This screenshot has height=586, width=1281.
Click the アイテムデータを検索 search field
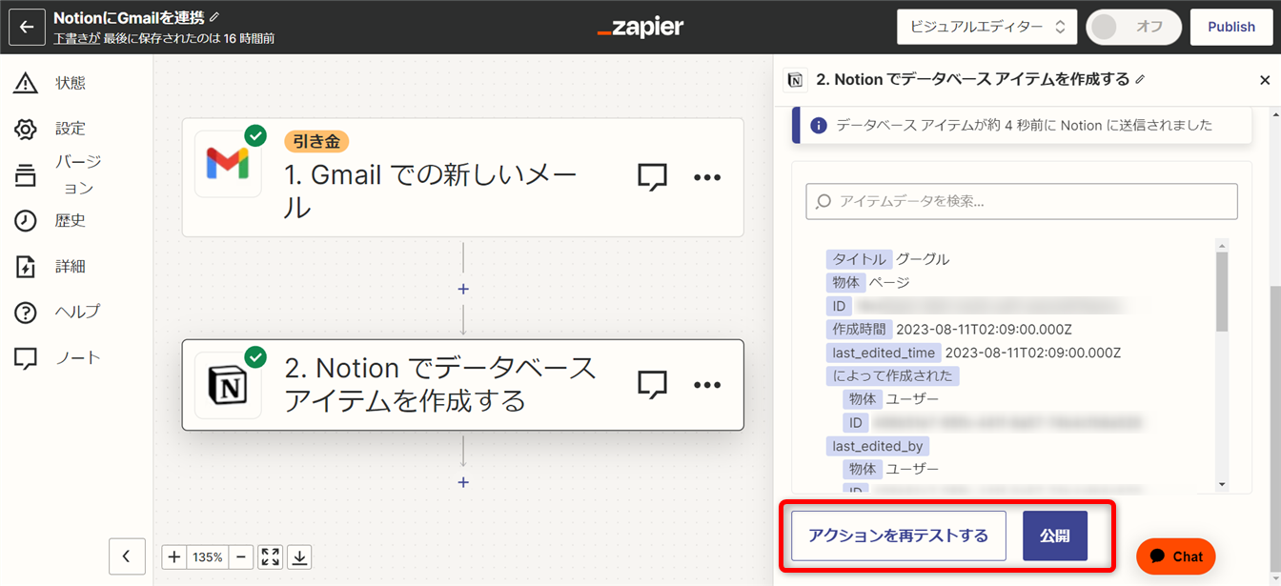[1021, 201]
